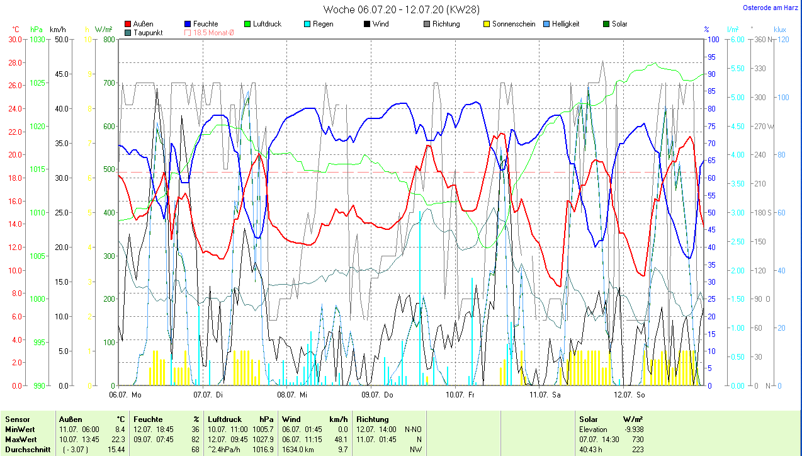Screen dimensions: 802x456
Task: Click the dark green Solar legend swatch
Action: click(x=606, y=24)
